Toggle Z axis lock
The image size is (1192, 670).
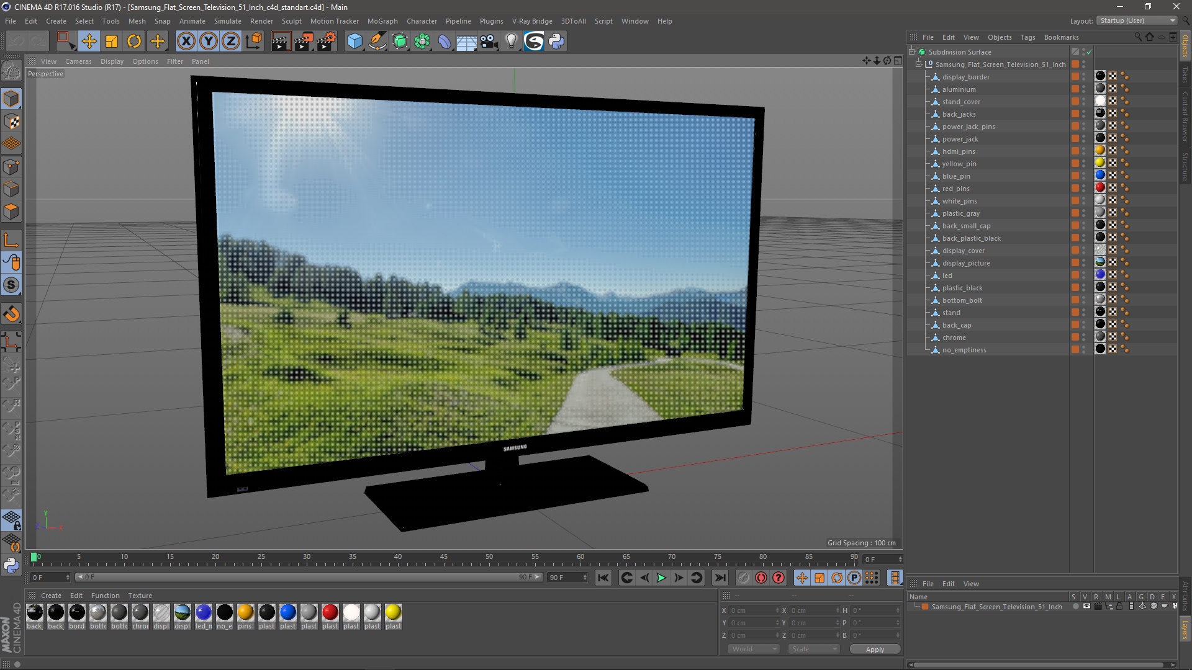(231, 42)
